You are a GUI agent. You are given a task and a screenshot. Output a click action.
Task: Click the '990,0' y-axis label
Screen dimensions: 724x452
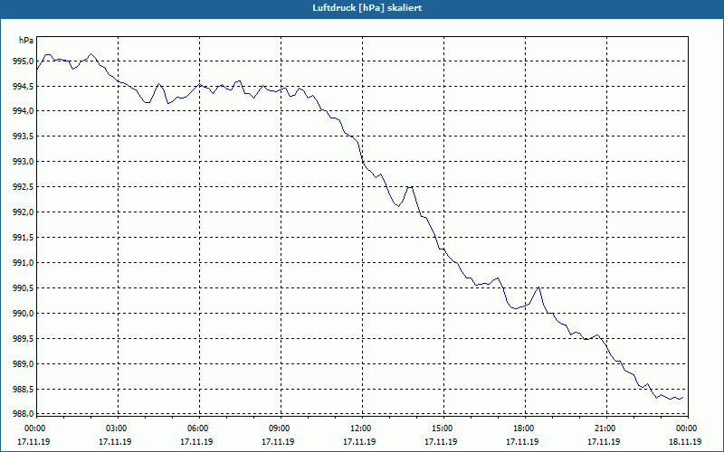tap(23, 314)
